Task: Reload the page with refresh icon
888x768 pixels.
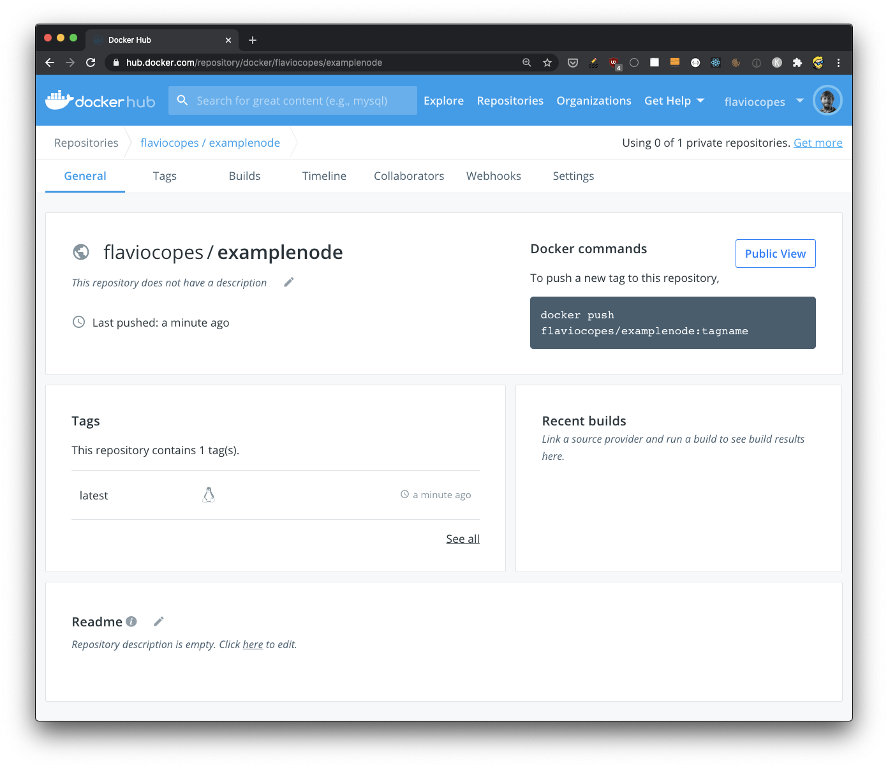Action: (x=91, y=63)
